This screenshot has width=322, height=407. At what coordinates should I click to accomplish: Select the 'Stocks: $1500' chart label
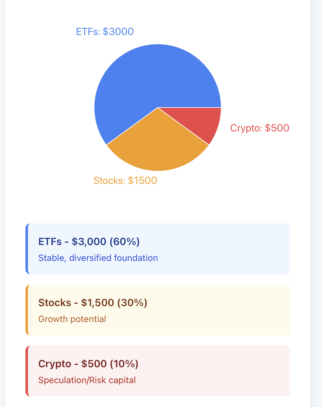[x=125, y=180]
